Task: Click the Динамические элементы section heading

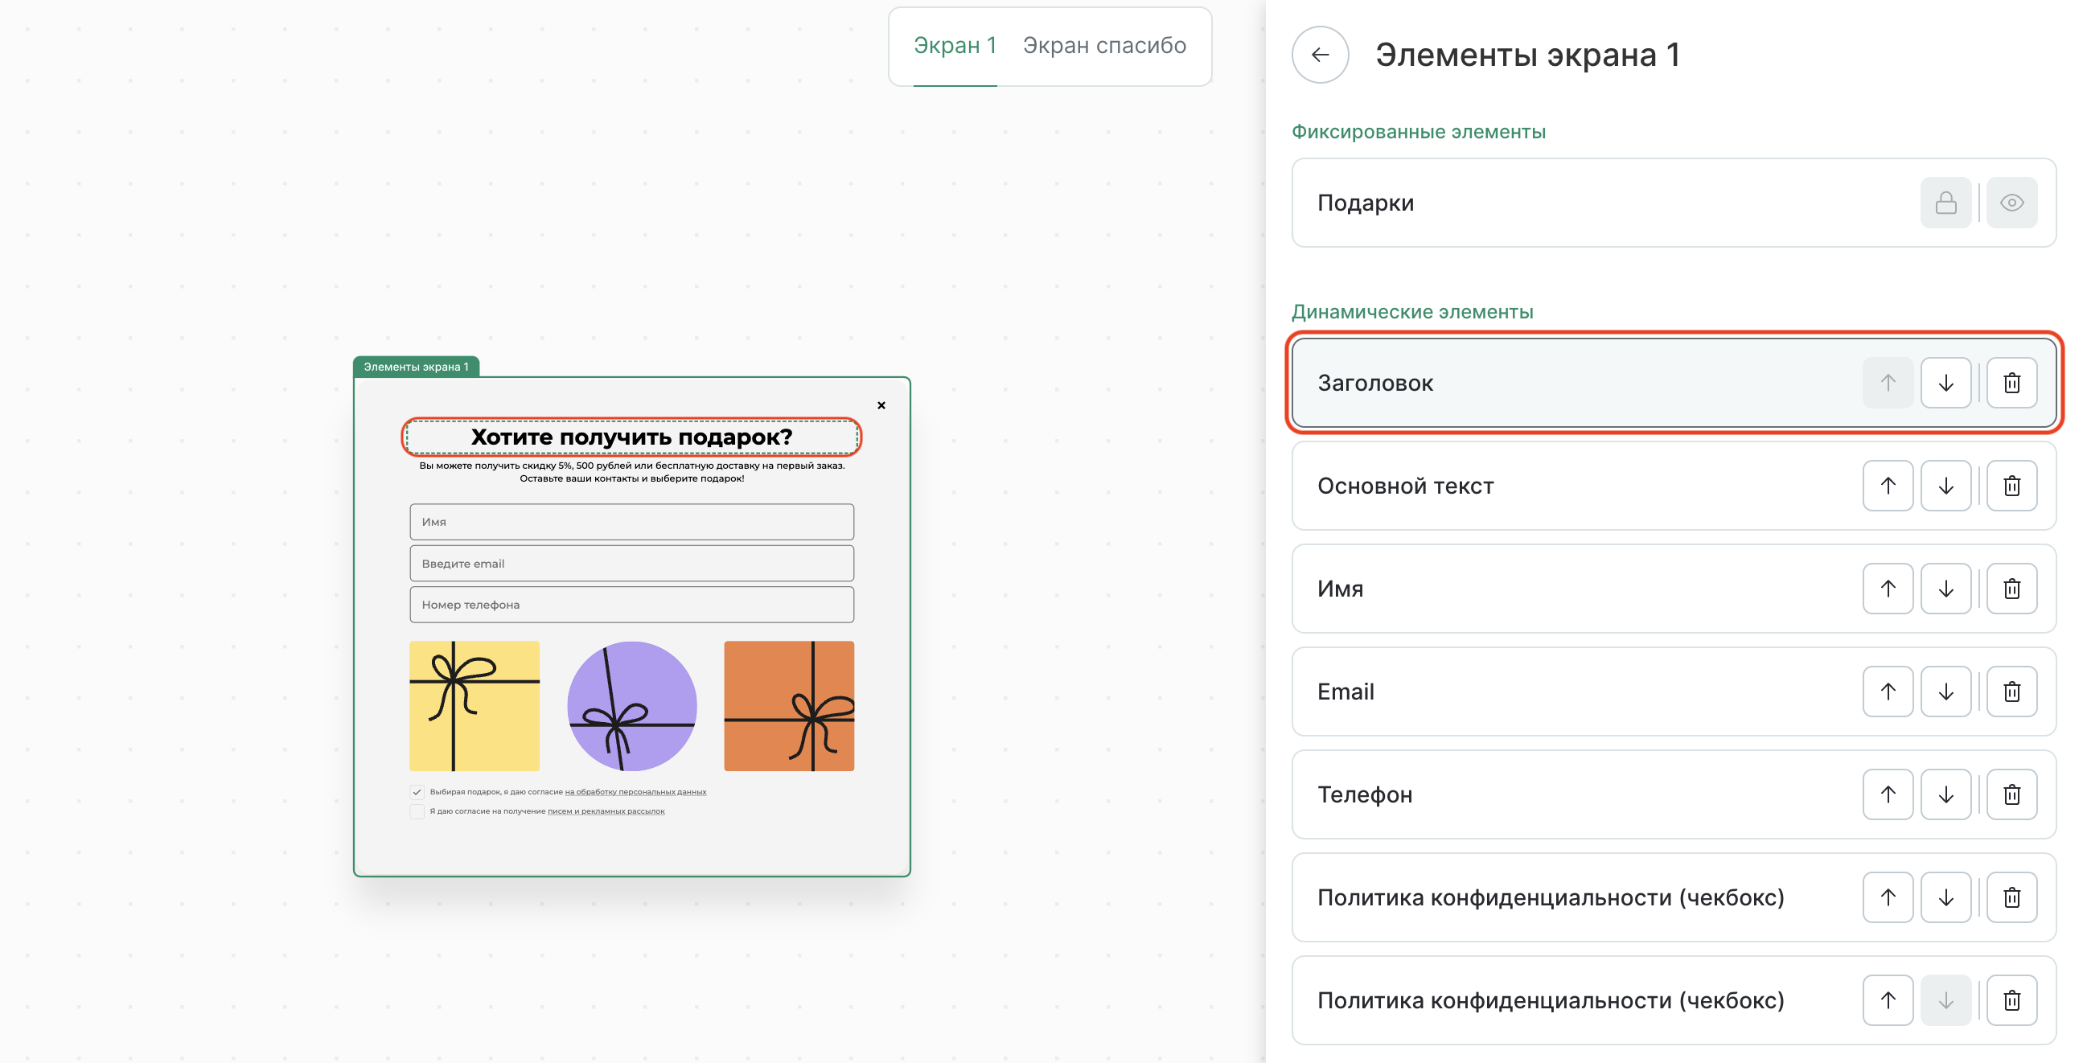Action: click(x=1411, y=312)
